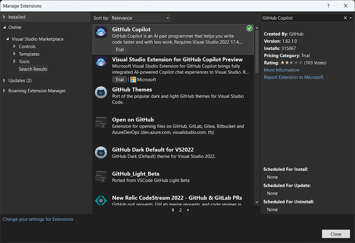Click the Open on GitHub extension icon
The height and width of the screenshot is (243, 355).
101,123
